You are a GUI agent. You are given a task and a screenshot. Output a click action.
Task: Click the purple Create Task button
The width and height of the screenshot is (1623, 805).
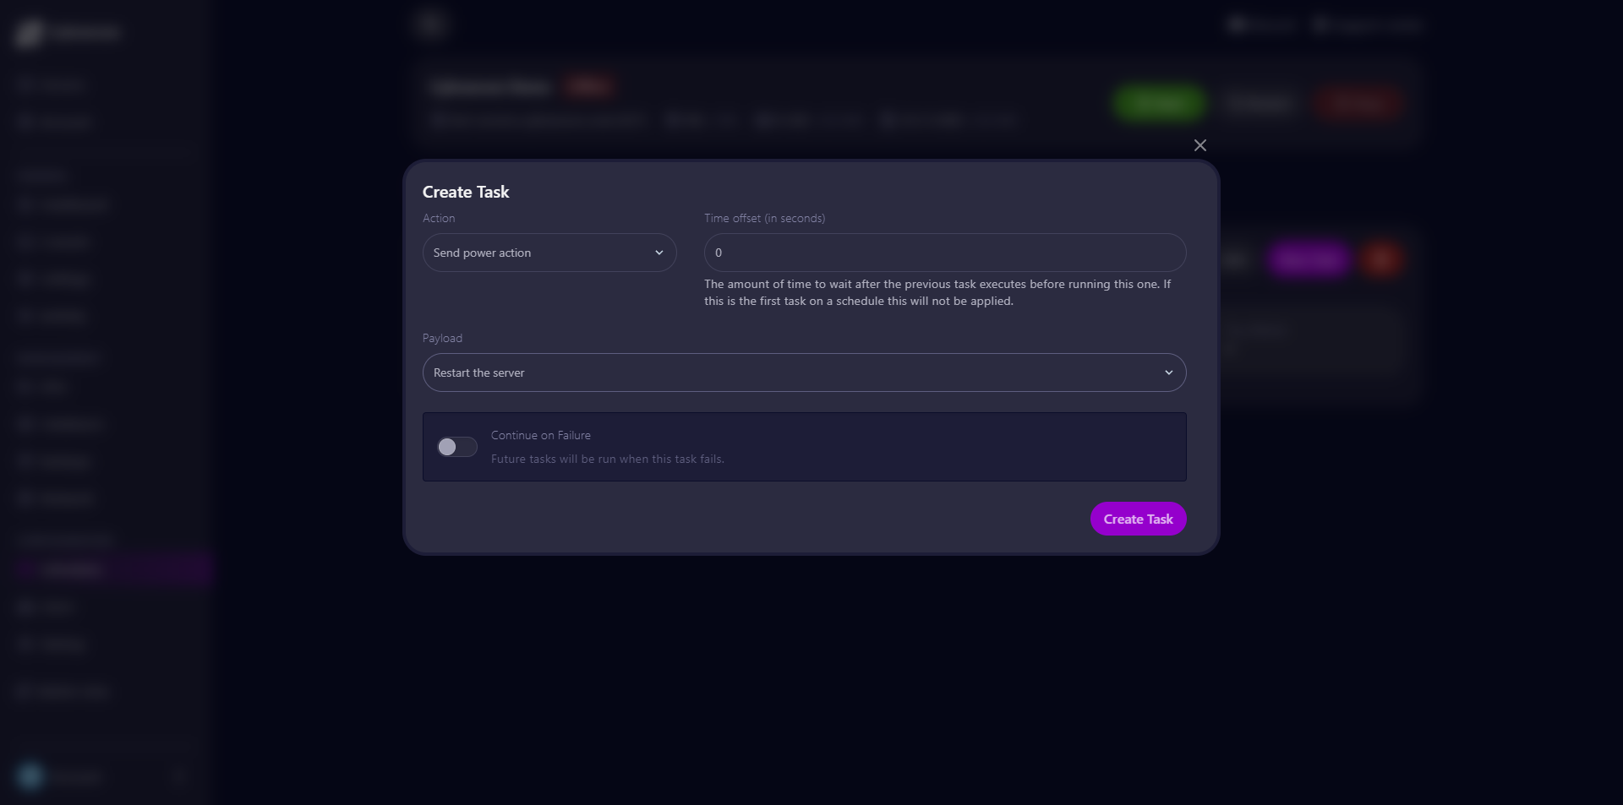(1138, 519)
